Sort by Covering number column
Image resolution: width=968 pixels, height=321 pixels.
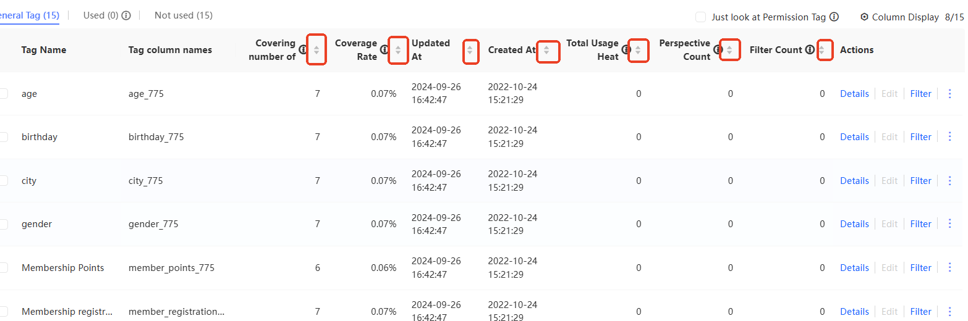point(316,50)
